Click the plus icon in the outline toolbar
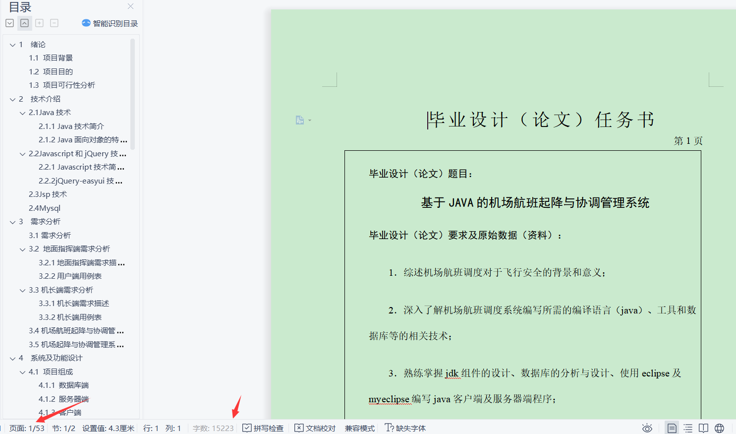 (40, 23)
